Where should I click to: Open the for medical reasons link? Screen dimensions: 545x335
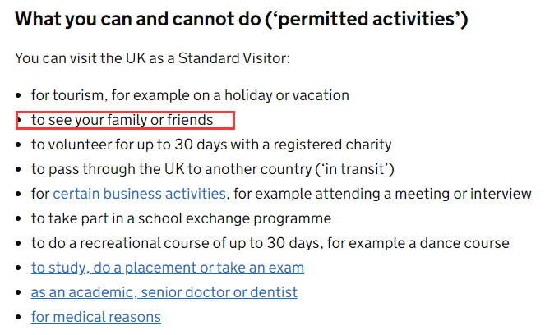[x=96, y=317]
